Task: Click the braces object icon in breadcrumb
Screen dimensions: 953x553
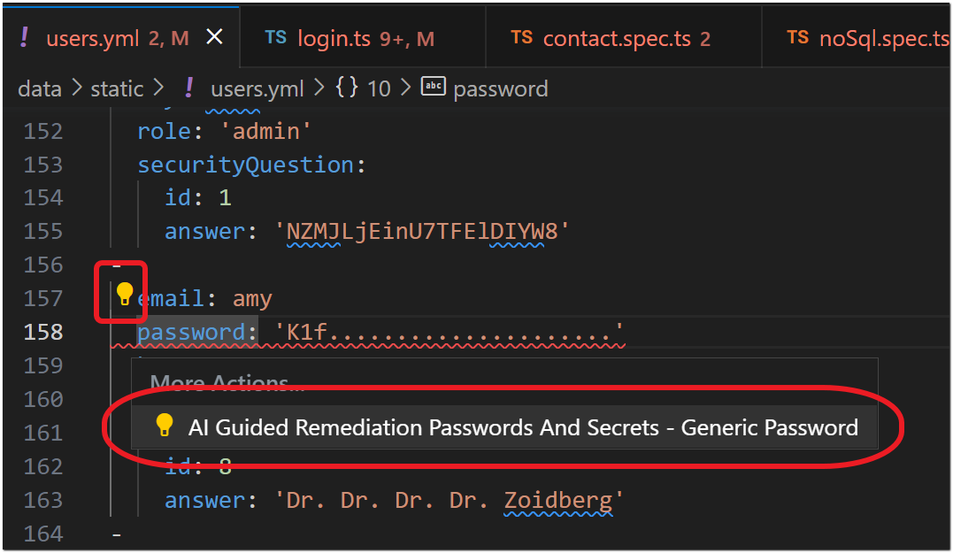Action: (x=347, y=88)
